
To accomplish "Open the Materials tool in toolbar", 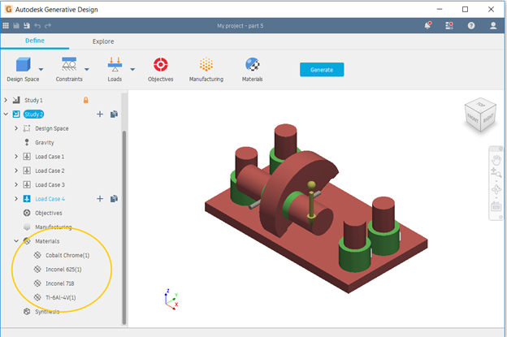I will (x=252, y=70).
